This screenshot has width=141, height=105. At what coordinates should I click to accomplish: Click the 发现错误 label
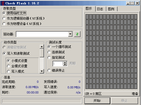pos(51,82)
